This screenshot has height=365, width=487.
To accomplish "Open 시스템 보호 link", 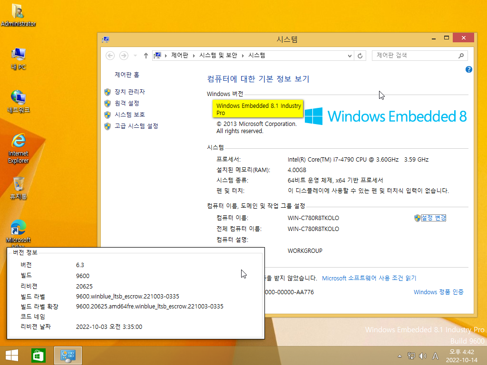I will tap(130, 115).
